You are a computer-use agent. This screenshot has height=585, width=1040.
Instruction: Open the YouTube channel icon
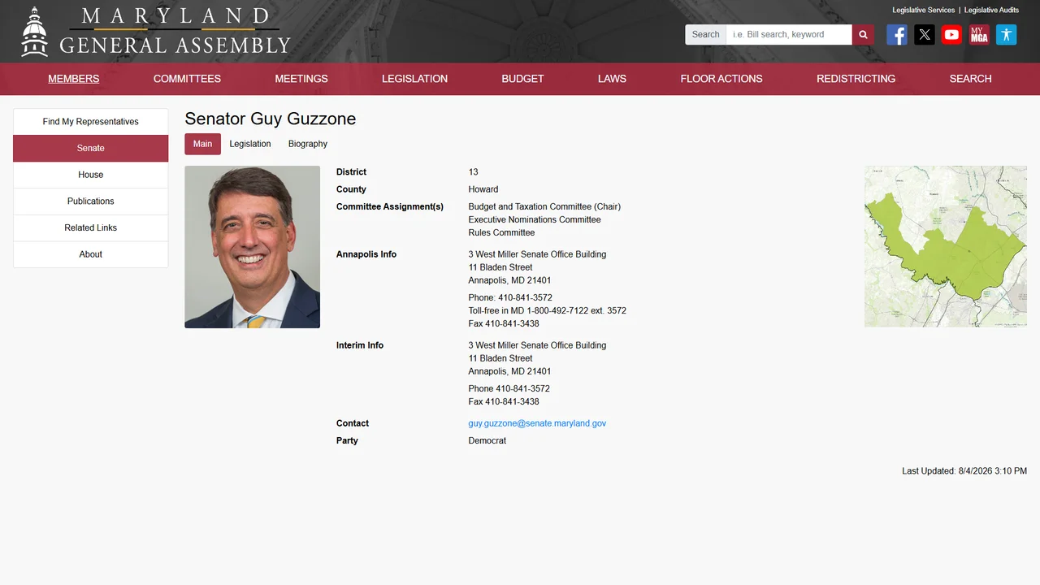[951, 34]
